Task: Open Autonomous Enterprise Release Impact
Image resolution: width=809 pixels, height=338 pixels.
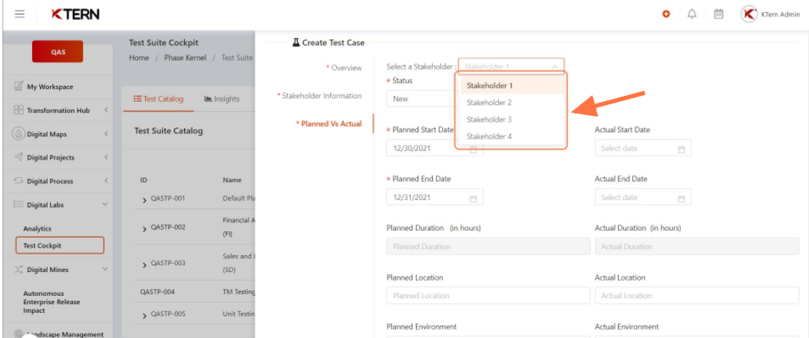Action: point(51,302)
